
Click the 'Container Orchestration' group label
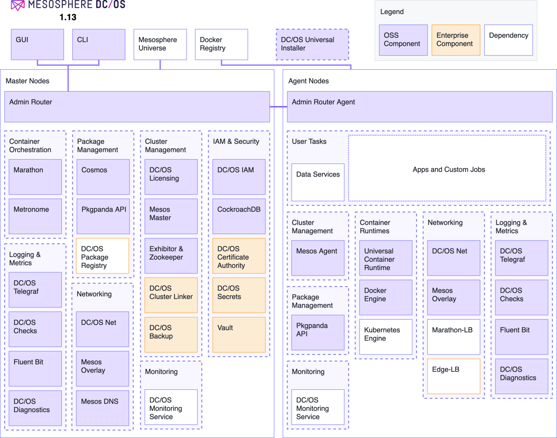[30, 146]
